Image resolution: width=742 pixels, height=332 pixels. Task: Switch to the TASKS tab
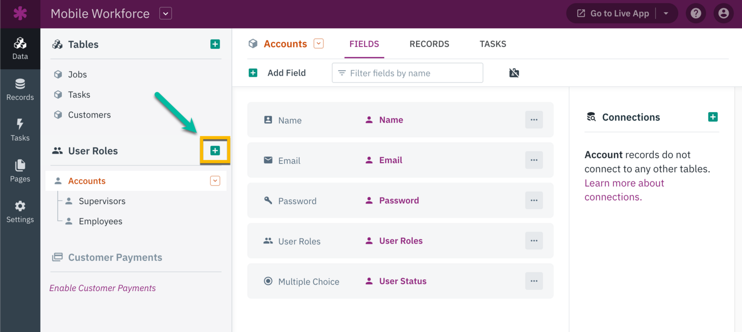point(493,44)
